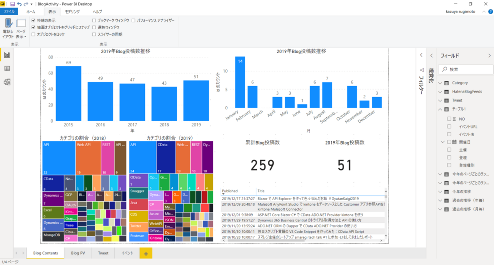This screenshot has width=494, height=265.
Task: Open the Model relationships view icon
Action: pyautogui.click(x=7, y=82)
